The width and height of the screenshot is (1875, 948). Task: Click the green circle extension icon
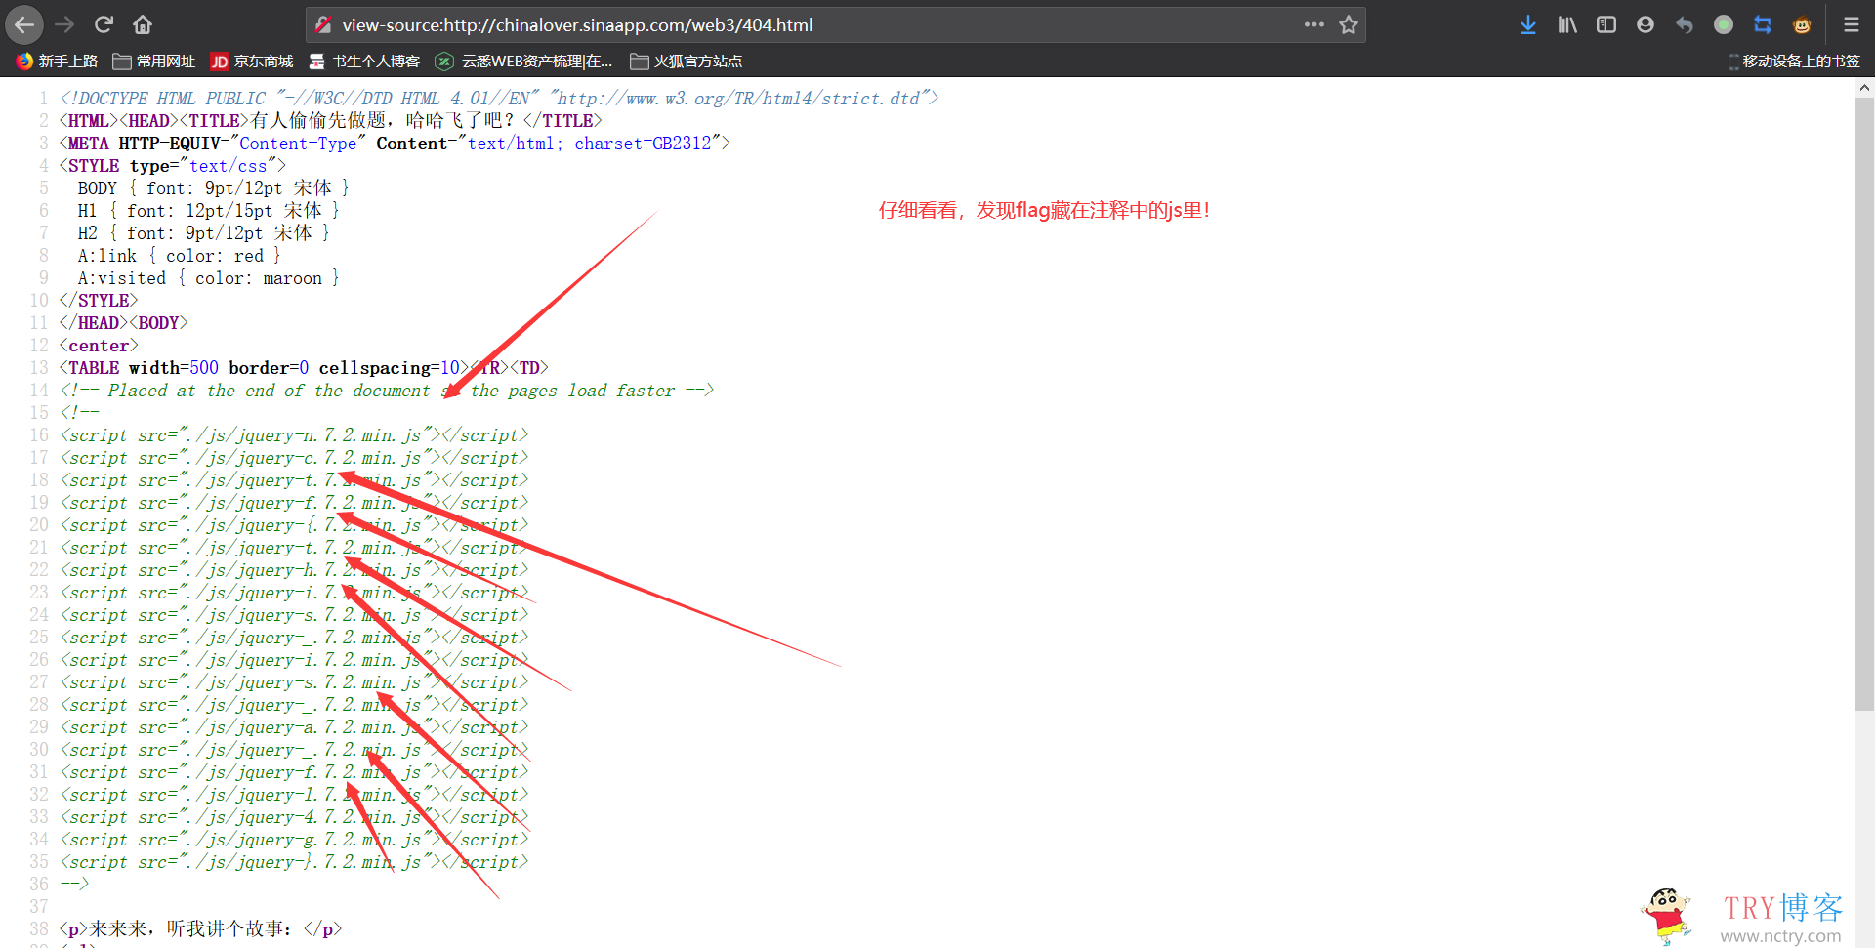point(1724,24)
